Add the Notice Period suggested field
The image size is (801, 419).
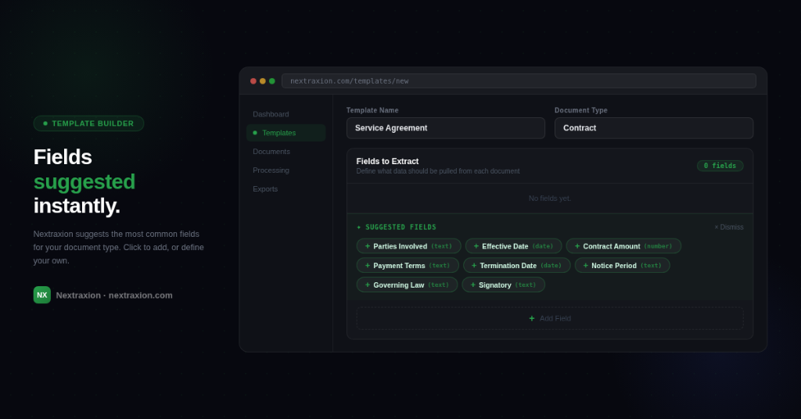pyautogui.click(x=622, y=265)
